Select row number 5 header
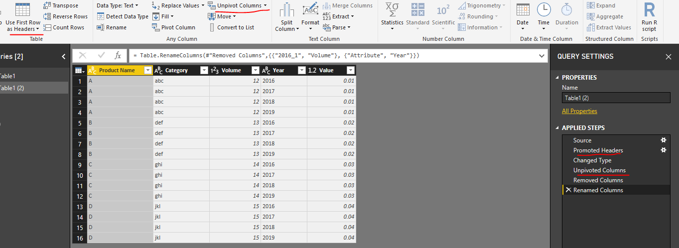 (x=80, y=123)
